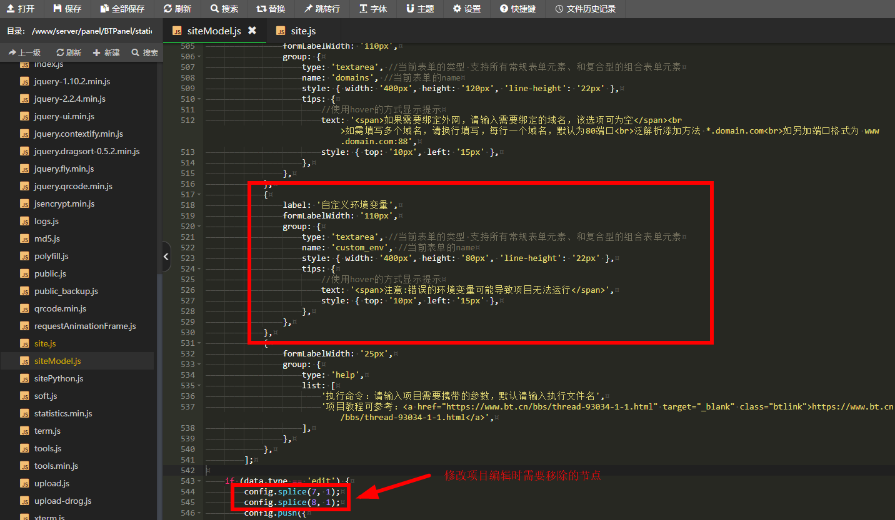The width and height of the screenshot is (895, 520).
Task: Click the 保存 (Save) toolbar button
Action: click(x=67, y=9)
